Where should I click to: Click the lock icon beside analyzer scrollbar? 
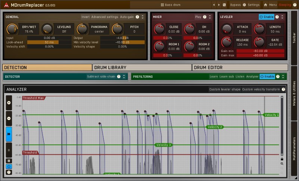(x=282, y=159)
